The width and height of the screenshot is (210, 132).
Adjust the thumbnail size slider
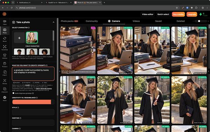(200, 21)
